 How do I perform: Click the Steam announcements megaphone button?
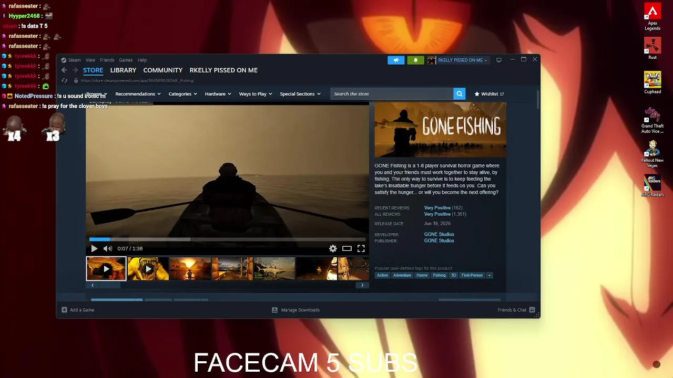396,60
